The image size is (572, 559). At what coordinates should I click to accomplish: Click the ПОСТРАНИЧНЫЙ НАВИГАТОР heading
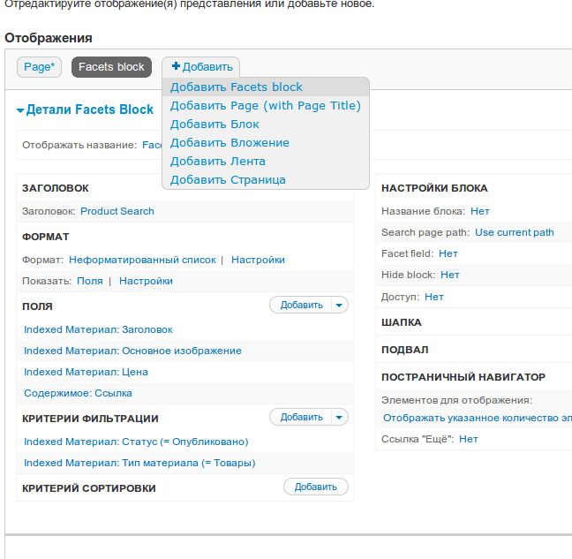click(463, 377)
